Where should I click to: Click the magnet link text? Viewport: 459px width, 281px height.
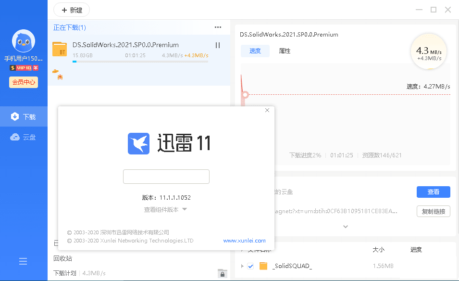336,211
